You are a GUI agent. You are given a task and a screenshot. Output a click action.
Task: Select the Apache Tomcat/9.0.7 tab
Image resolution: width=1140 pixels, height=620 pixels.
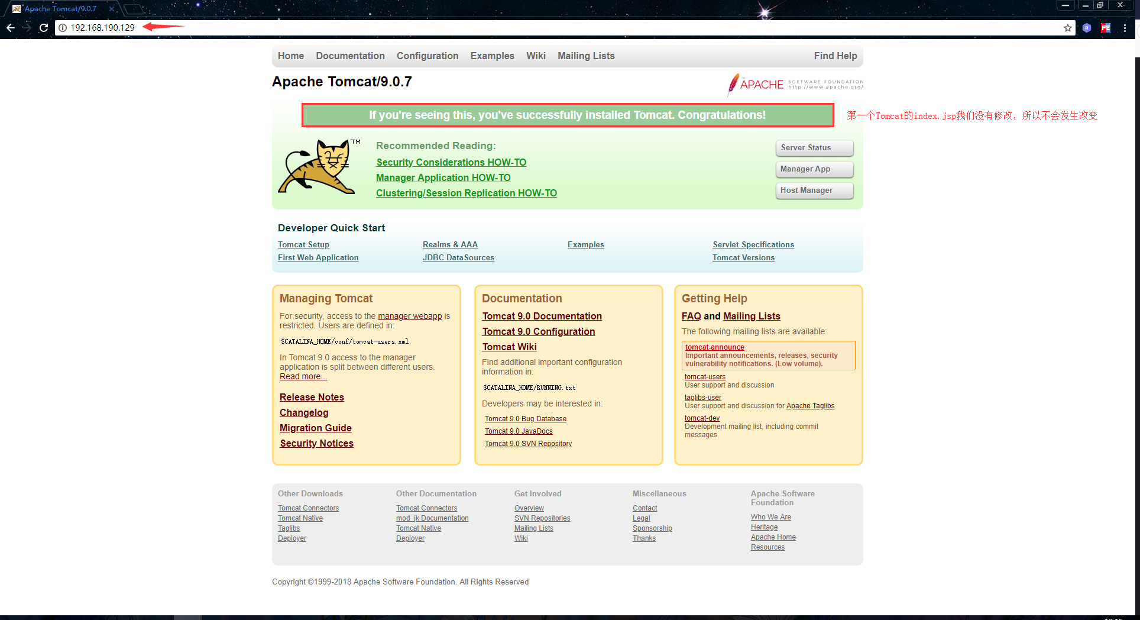click(60, 9)
